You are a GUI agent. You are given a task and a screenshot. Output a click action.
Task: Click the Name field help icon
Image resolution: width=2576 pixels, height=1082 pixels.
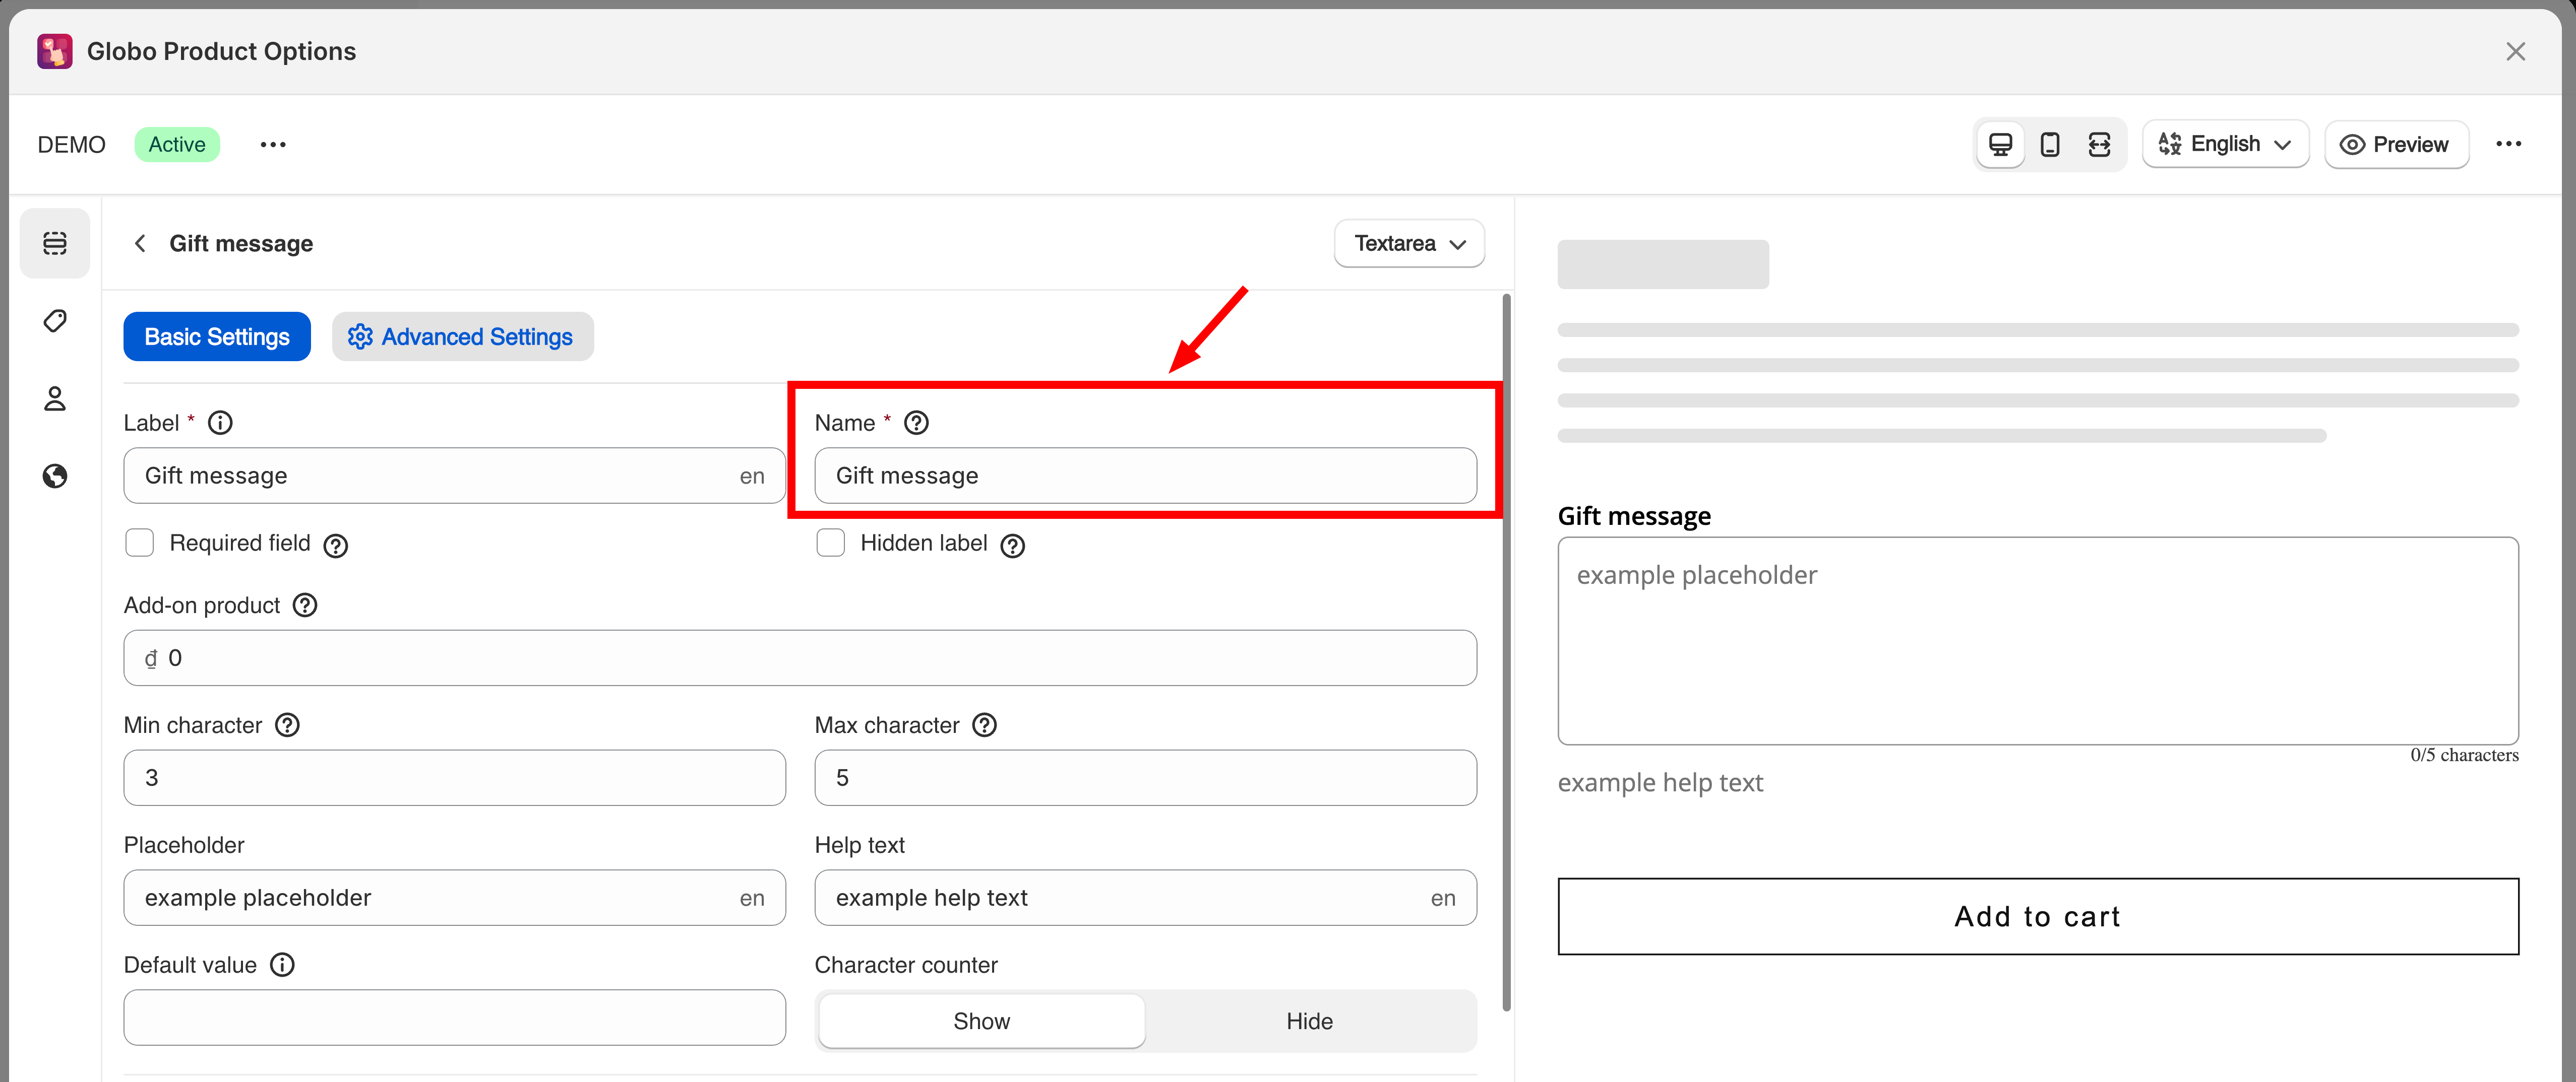(x=916, y=423)
